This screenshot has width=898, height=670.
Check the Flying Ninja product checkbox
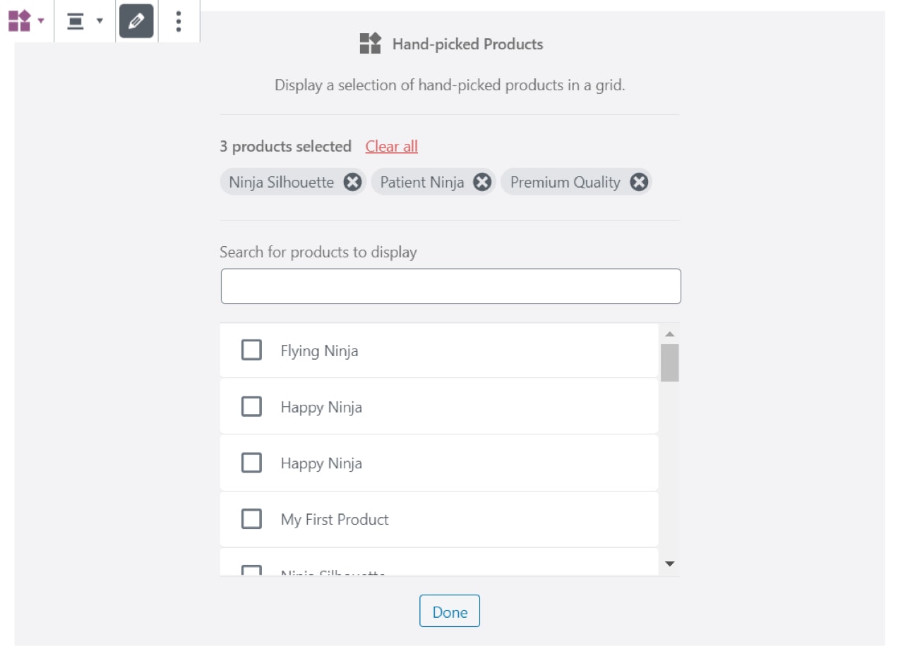coord(251,350)
